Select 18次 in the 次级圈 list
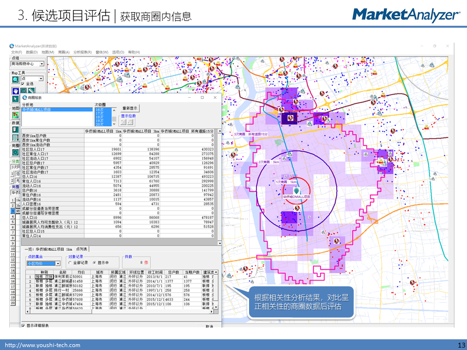467x350 pixels. pyautogui.click(x=103, y=117)
